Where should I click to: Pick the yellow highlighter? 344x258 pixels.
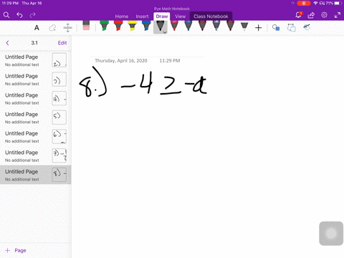(133, 26)
